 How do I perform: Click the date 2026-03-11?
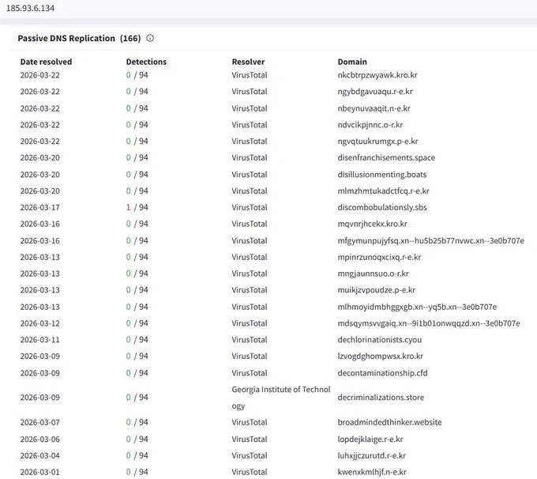pos(39,340)
